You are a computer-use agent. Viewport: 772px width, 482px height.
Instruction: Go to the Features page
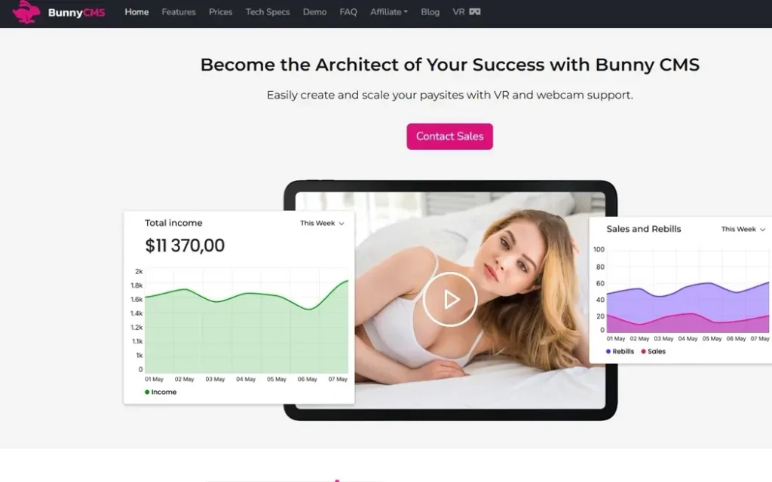179,12
